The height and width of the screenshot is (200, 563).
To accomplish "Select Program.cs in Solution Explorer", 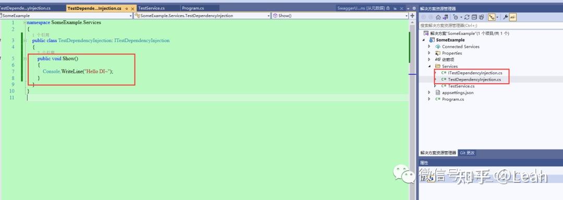I will coord(453,99).
